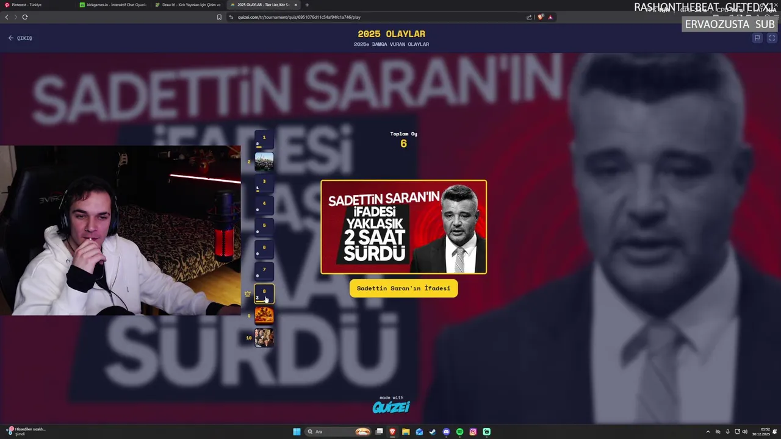Viewport: 781px width, 439px height.
Task: Click the Sadettin Saran'ın İfadesi label
Action: coord(403,288)
